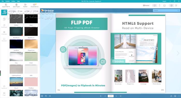Open the Design panel in sidebar
The image size is (181, 98).
(x=4, y=12)
